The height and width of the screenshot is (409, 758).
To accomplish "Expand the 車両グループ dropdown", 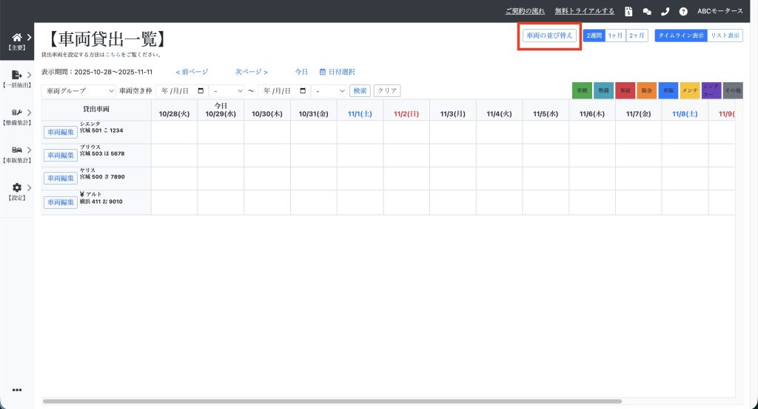I will click(x=79, y=91).
